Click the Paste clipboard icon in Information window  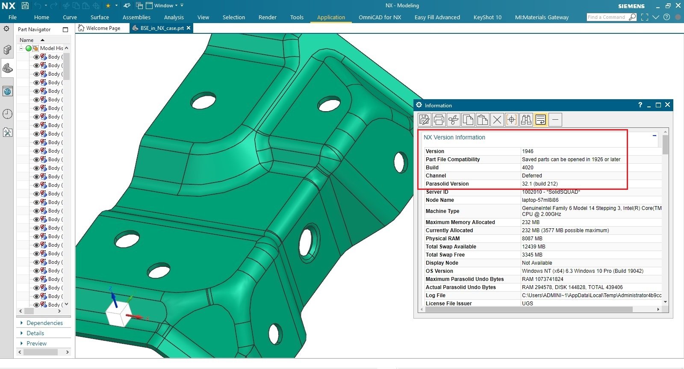(x=483, y=120)
